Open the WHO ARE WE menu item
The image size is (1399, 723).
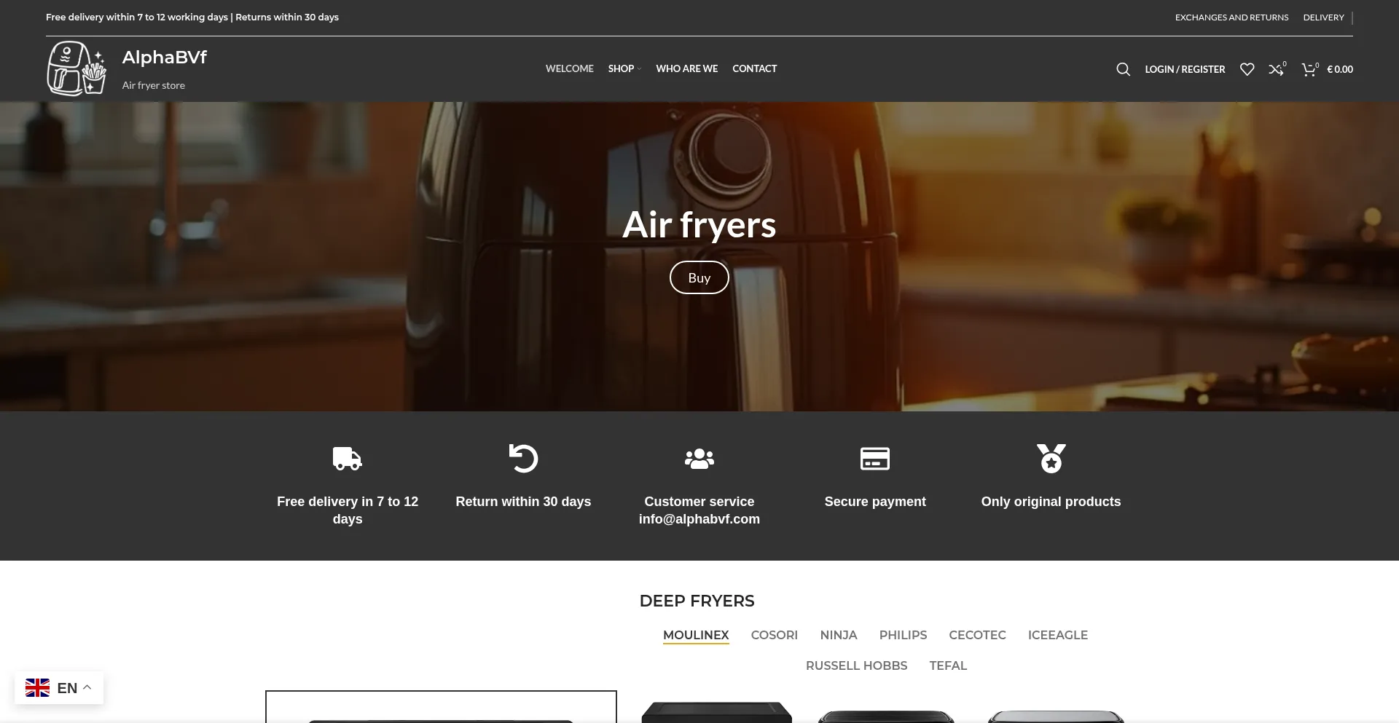(686, 68)
